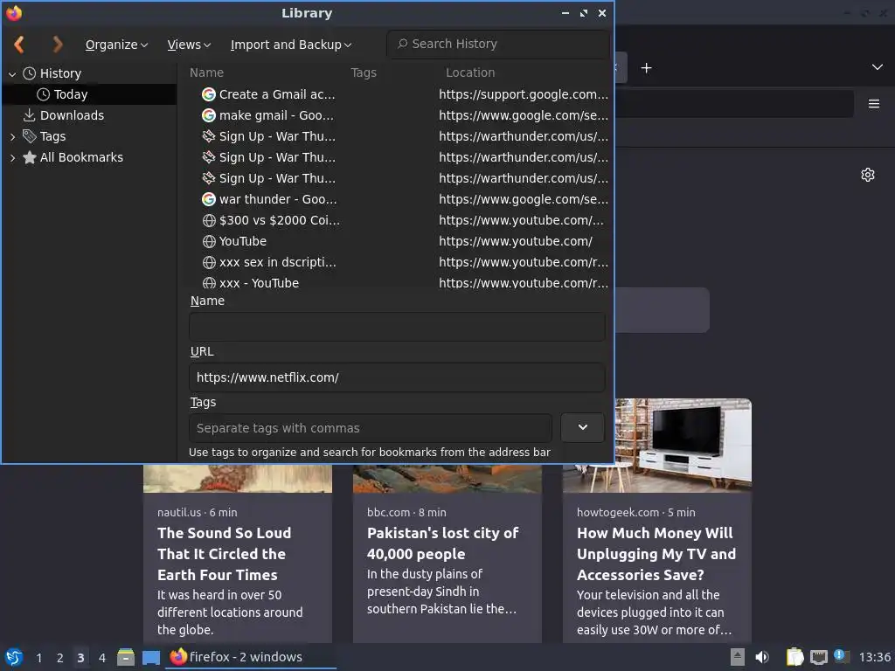Click the Firefox logo in Library title bar
The width and height of the screenshot is (895, 671).
pyautogui.click(x=14, y=12)
